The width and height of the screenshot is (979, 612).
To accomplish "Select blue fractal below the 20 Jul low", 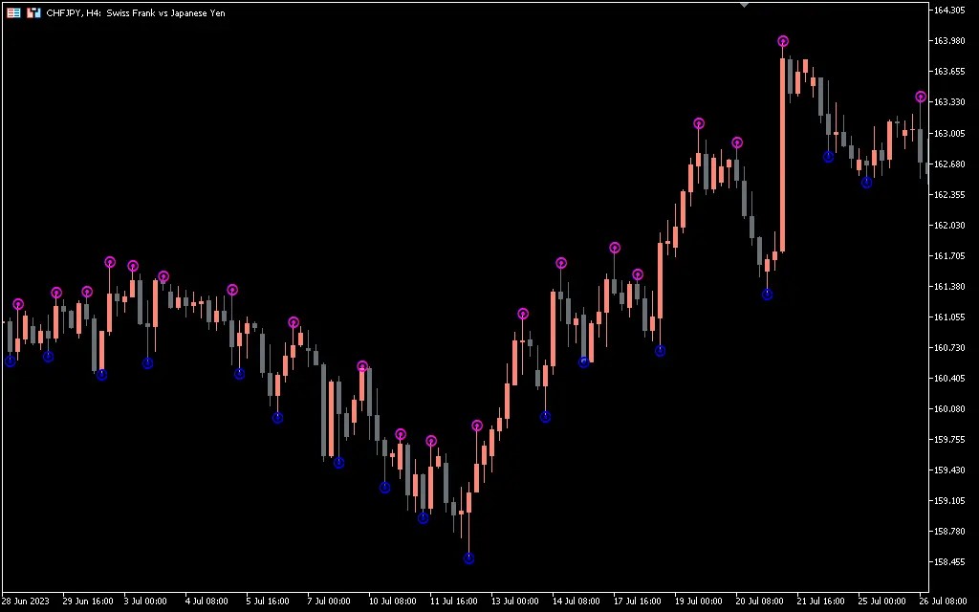I will pyautogui.click(x=767, y=295).
